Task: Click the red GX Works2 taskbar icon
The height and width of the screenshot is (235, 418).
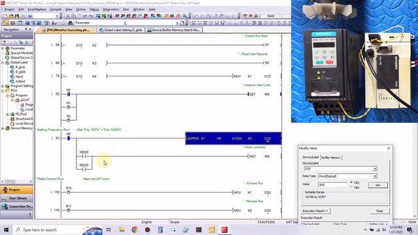Action: 224,230
